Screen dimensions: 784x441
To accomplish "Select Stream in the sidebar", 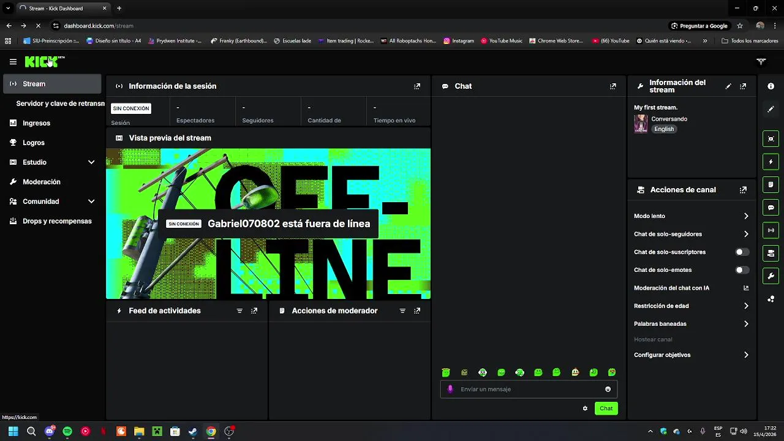I will [52, 84].
